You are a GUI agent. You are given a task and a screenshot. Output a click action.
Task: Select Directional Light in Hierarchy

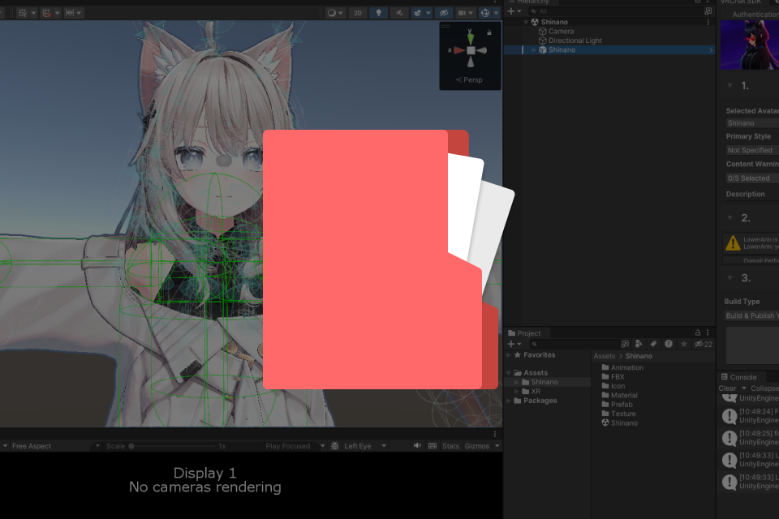pos(570,41)
